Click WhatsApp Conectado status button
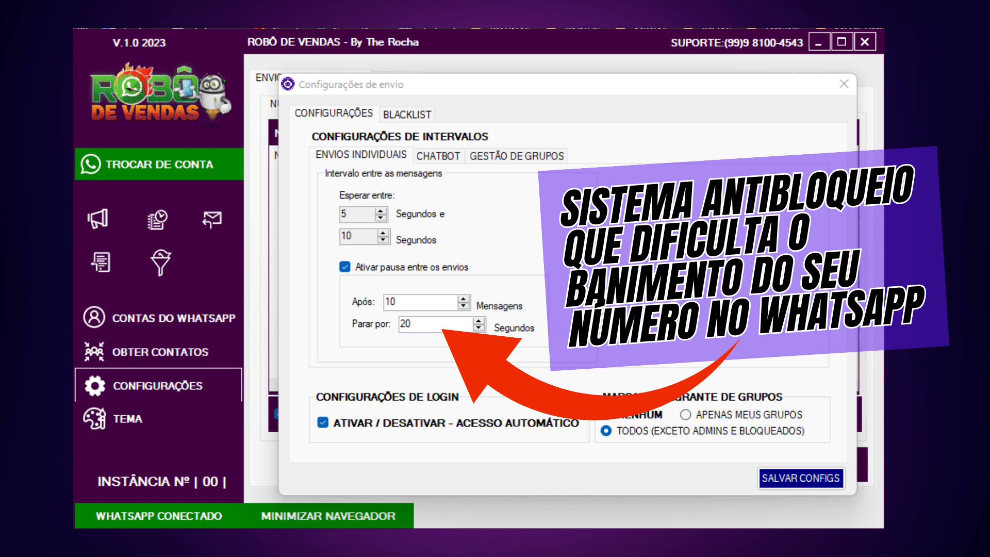 click(159, 516)
